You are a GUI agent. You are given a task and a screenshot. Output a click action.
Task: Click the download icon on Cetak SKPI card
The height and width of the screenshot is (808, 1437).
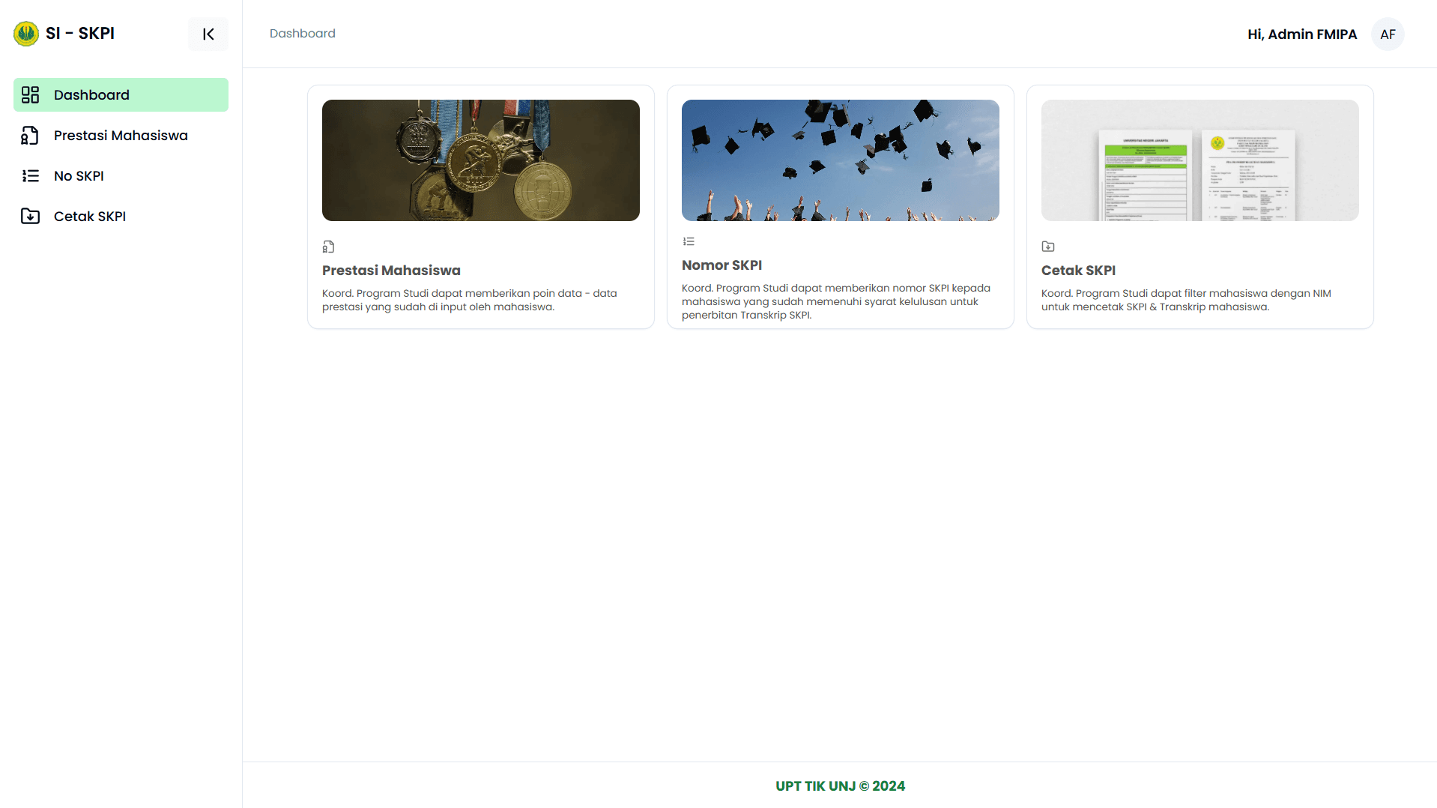1047,246
